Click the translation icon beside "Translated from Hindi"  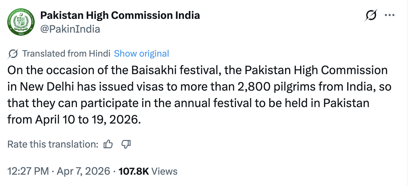click(x=13, y=54)
